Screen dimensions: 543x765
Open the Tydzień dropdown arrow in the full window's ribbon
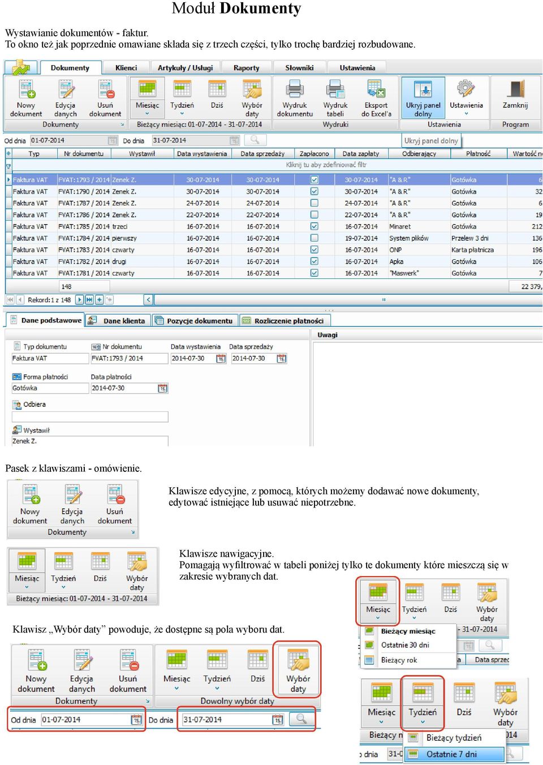182,114
